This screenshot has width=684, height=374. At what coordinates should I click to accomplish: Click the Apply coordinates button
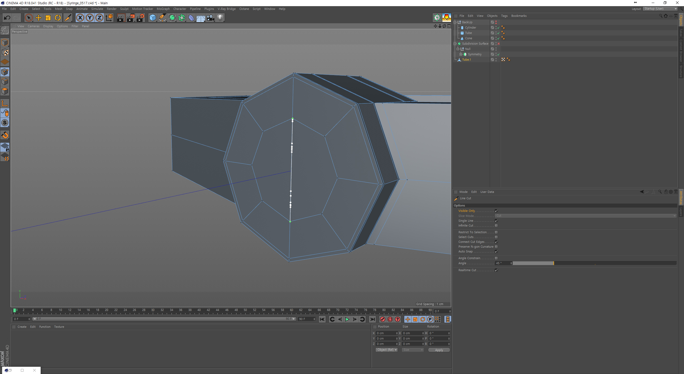pyautogui.click(x=439, y=350)
